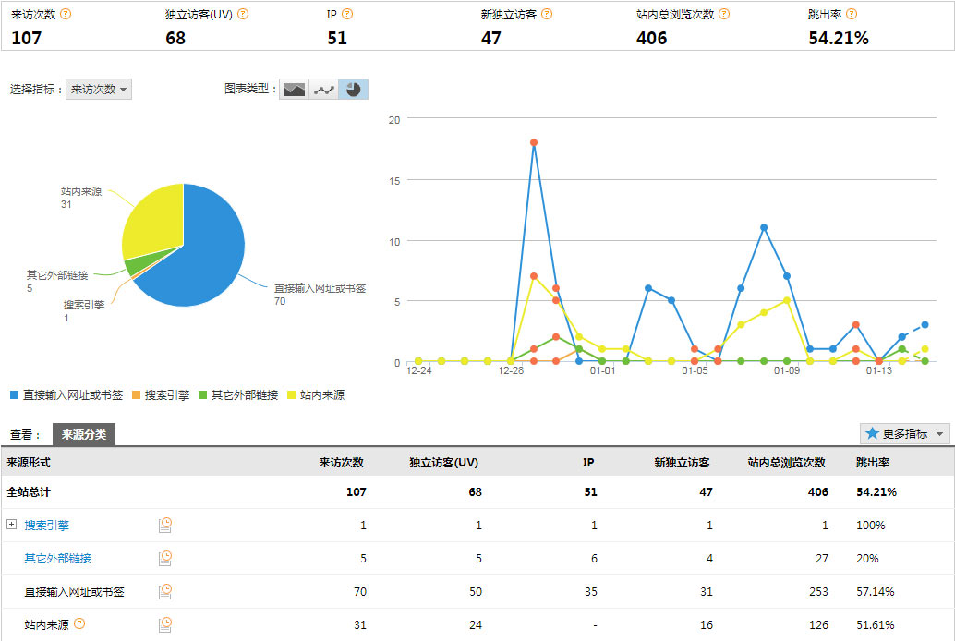
Task: Open history trend icon for 搜索引擎 row
Action: (x=165, y=525)
